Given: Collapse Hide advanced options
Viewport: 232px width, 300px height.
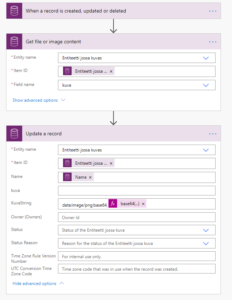Looking at the screenshot, I should [x=38, y=284].
